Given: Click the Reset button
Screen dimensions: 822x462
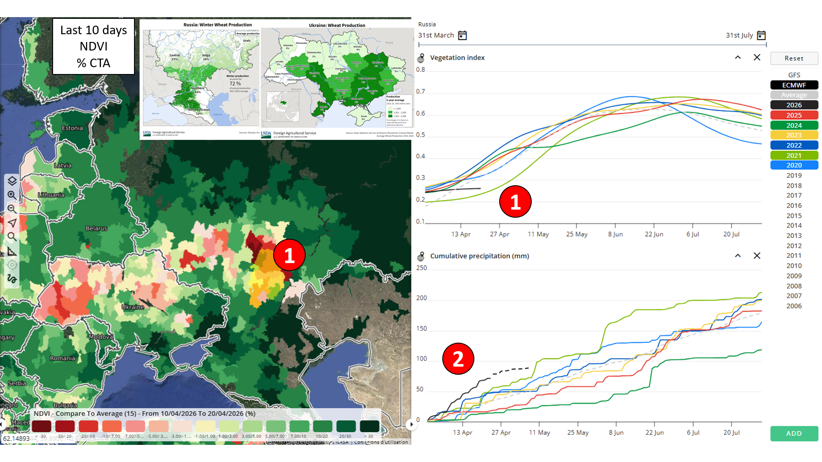Looking at the screenshot, I should pos(794,58).
